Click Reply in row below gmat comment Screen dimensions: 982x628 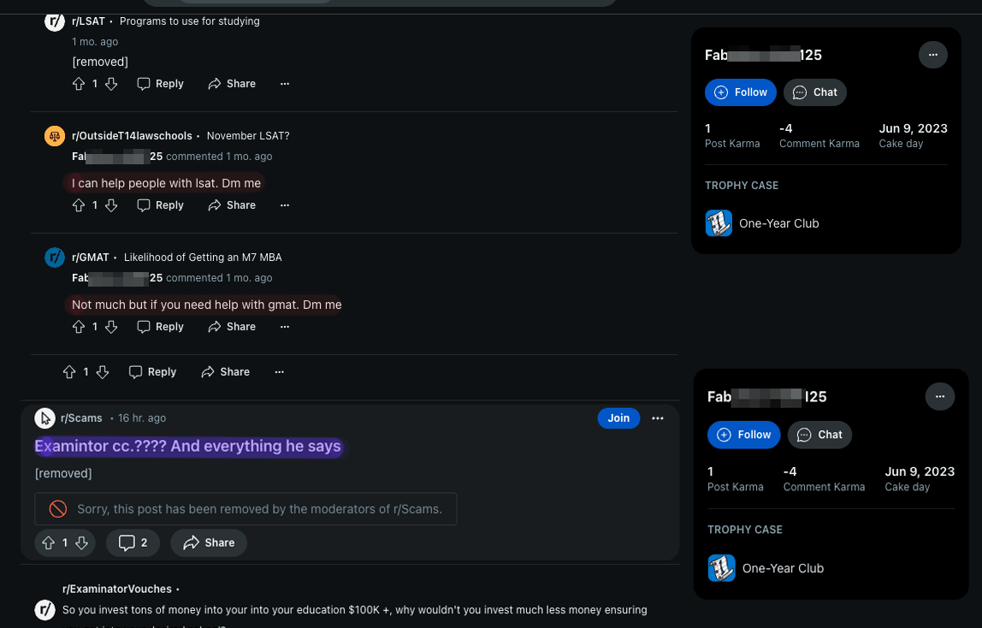[152, 372]
